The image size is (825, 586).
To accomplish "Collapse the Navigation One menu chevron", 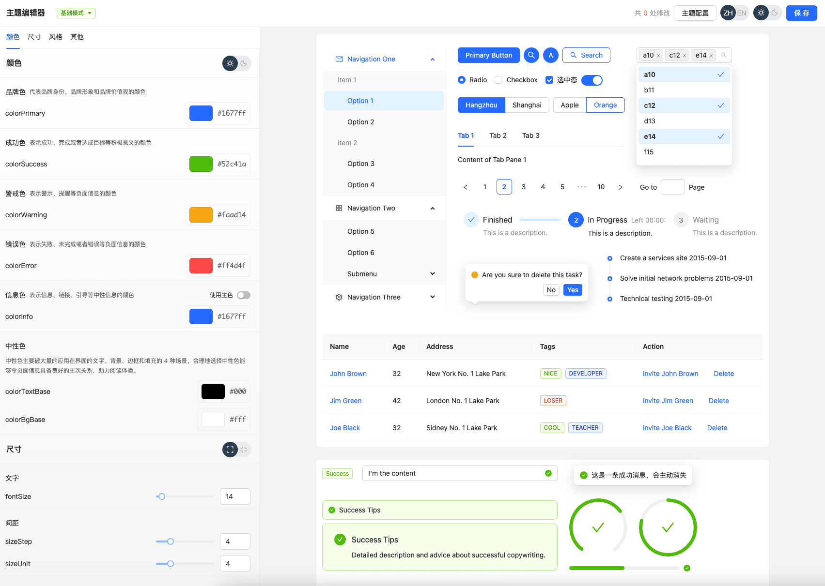I will point(433,59).
